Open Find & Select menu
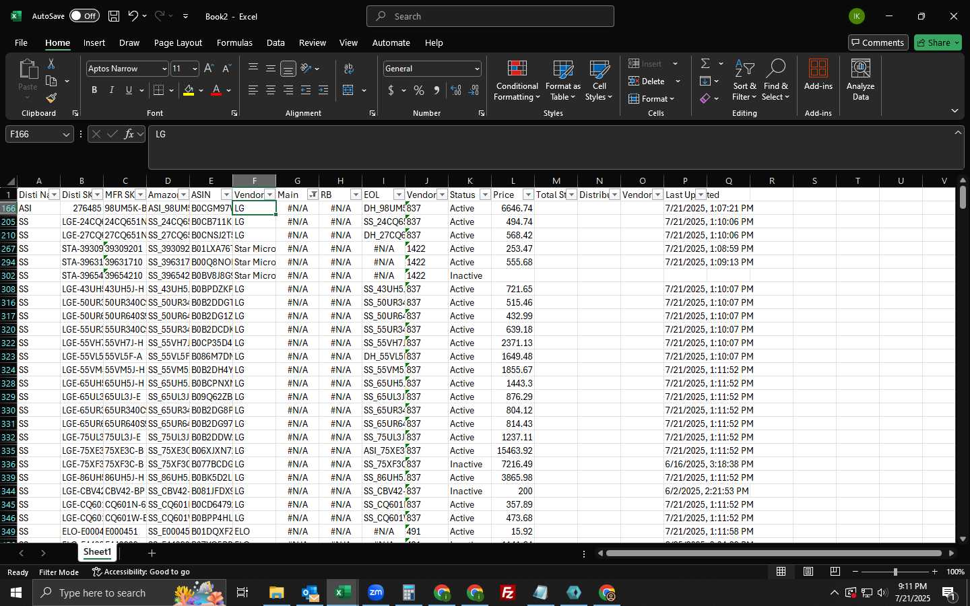970x606 pixels. coord(776,81)
